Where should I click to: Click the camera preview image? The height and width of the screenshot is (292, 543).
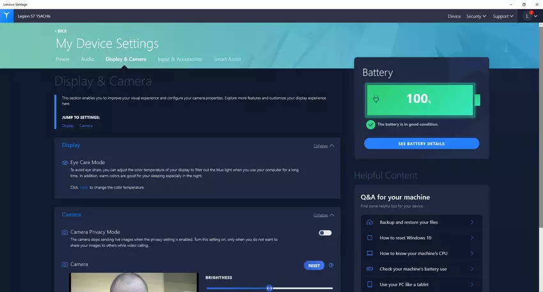pyautogui.click(x=134, y=282)
